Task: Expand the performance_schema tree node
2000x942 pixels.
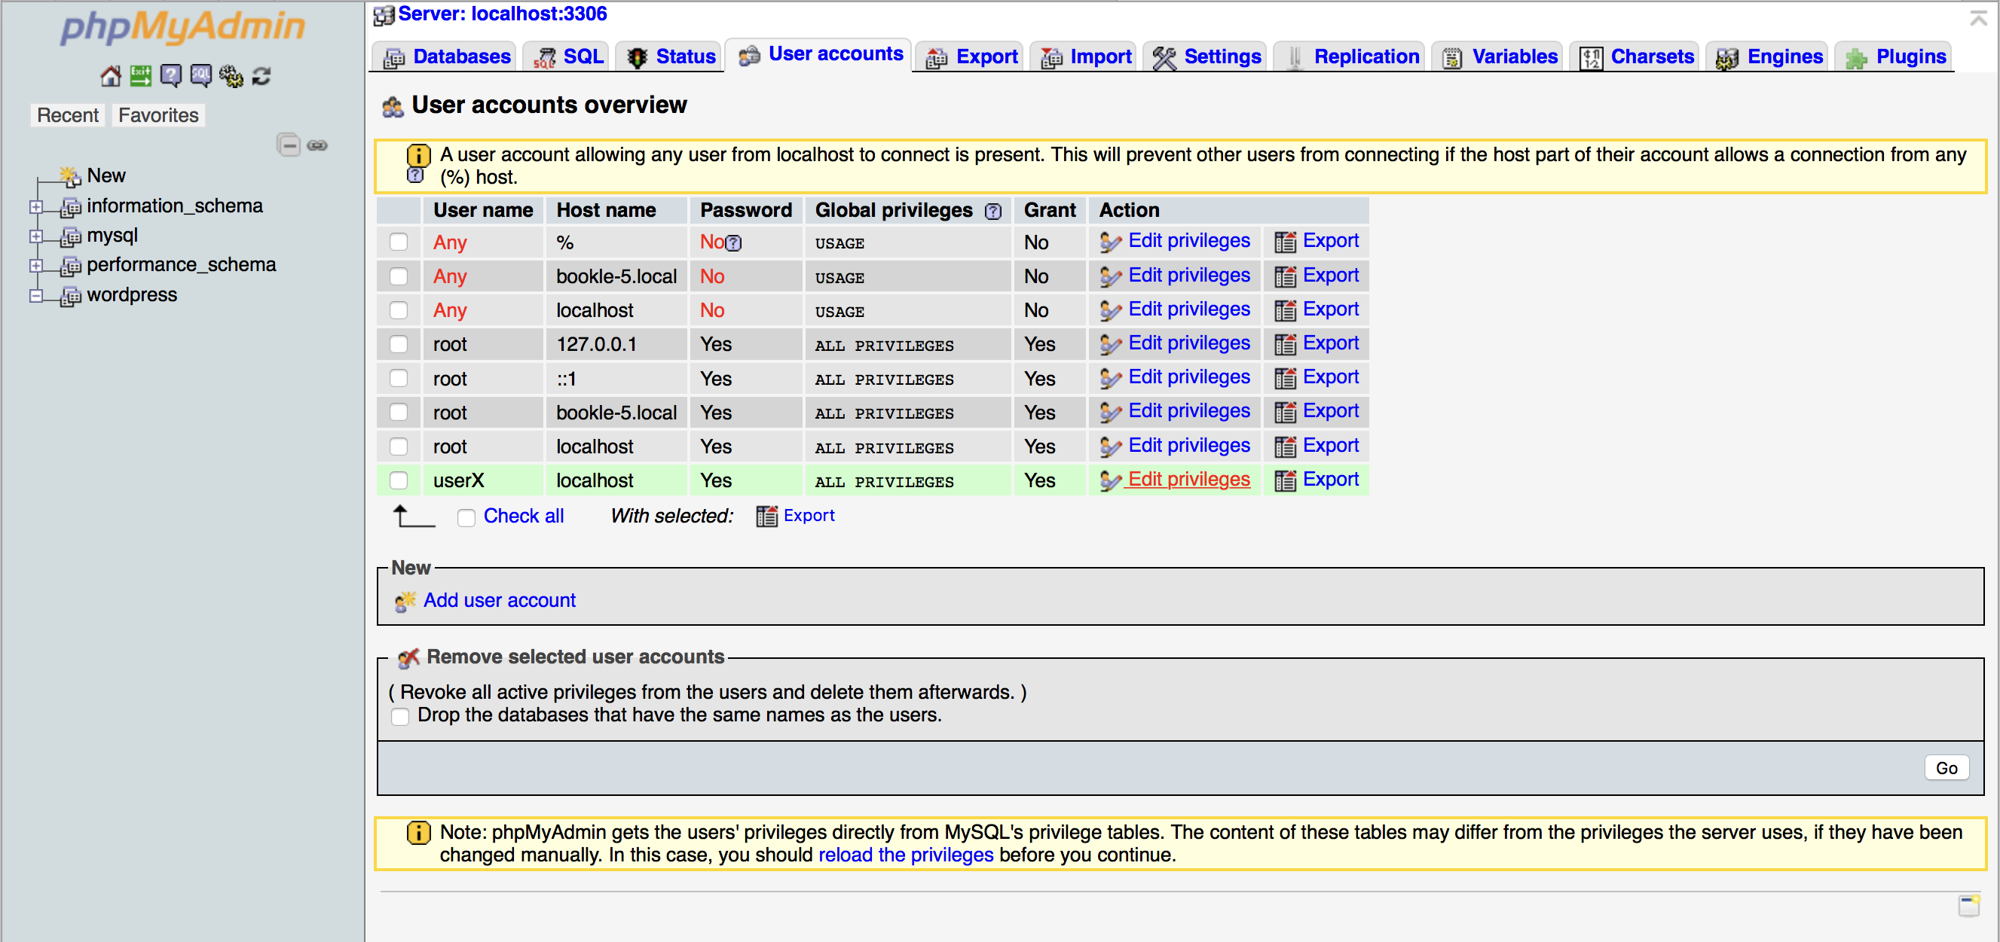Action: (x=35, y=265)
